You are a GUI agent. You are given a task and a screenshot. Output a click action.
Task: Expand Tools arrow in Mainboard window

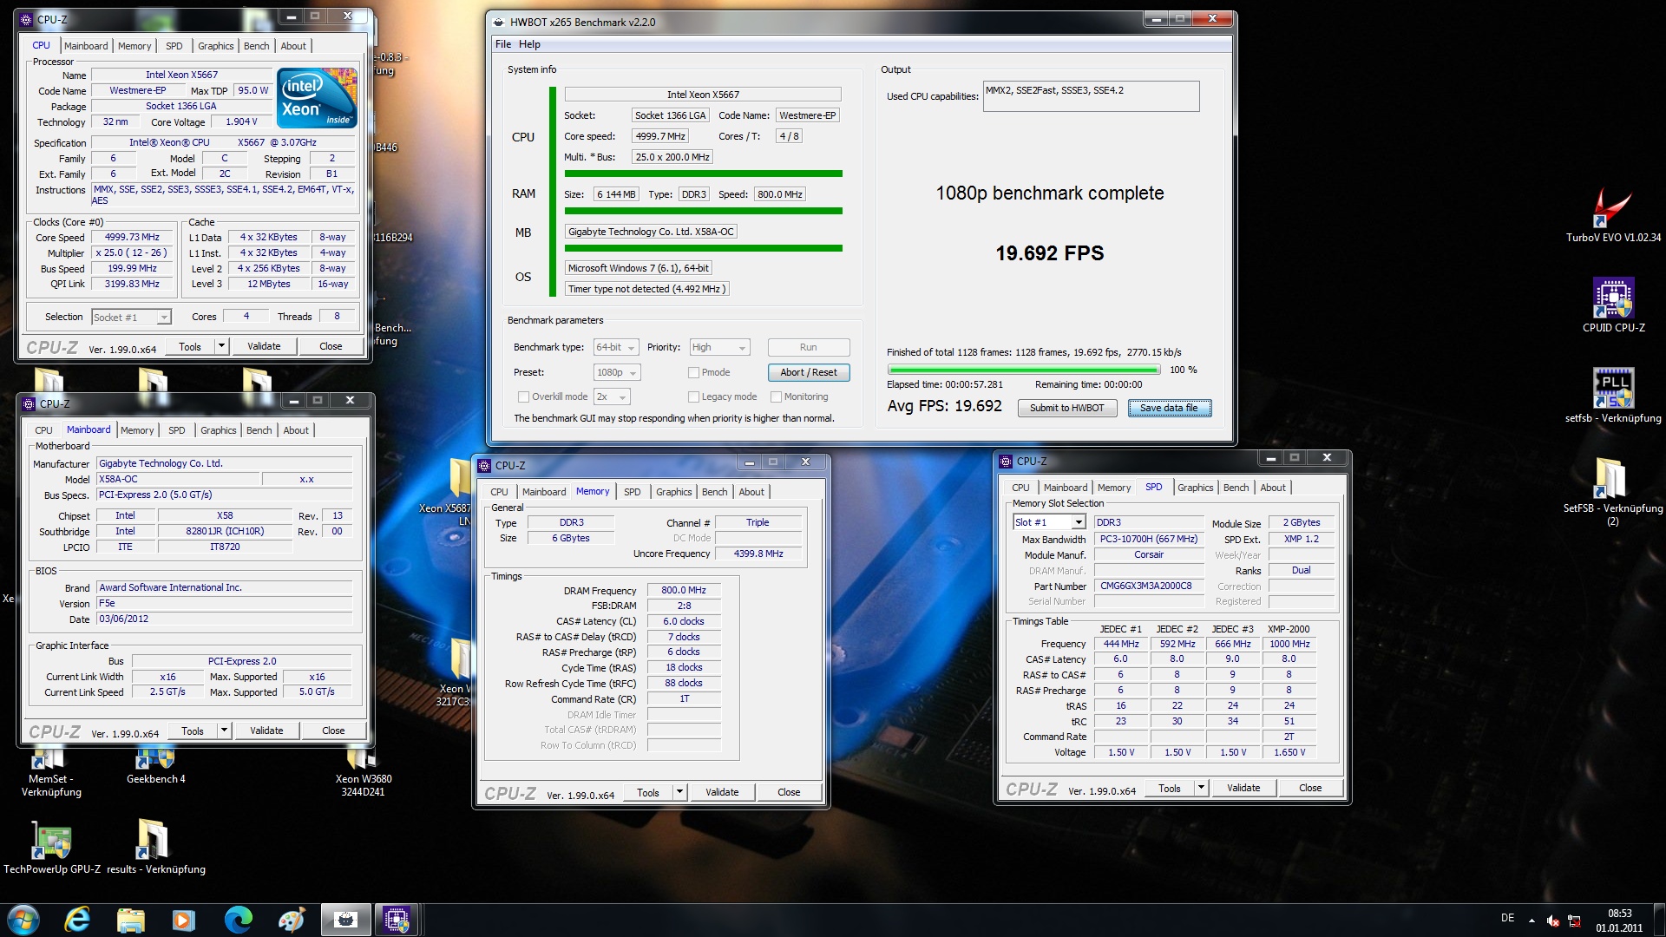point(224,731)
